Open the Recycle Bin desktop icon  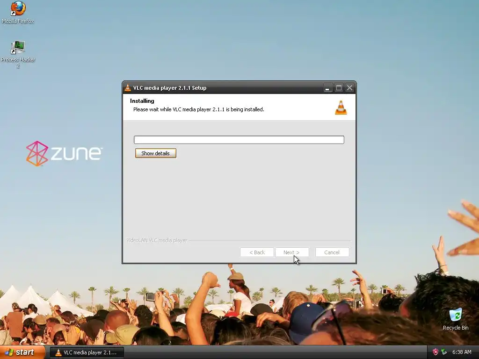pyautogui.click(x=456, y=319)
